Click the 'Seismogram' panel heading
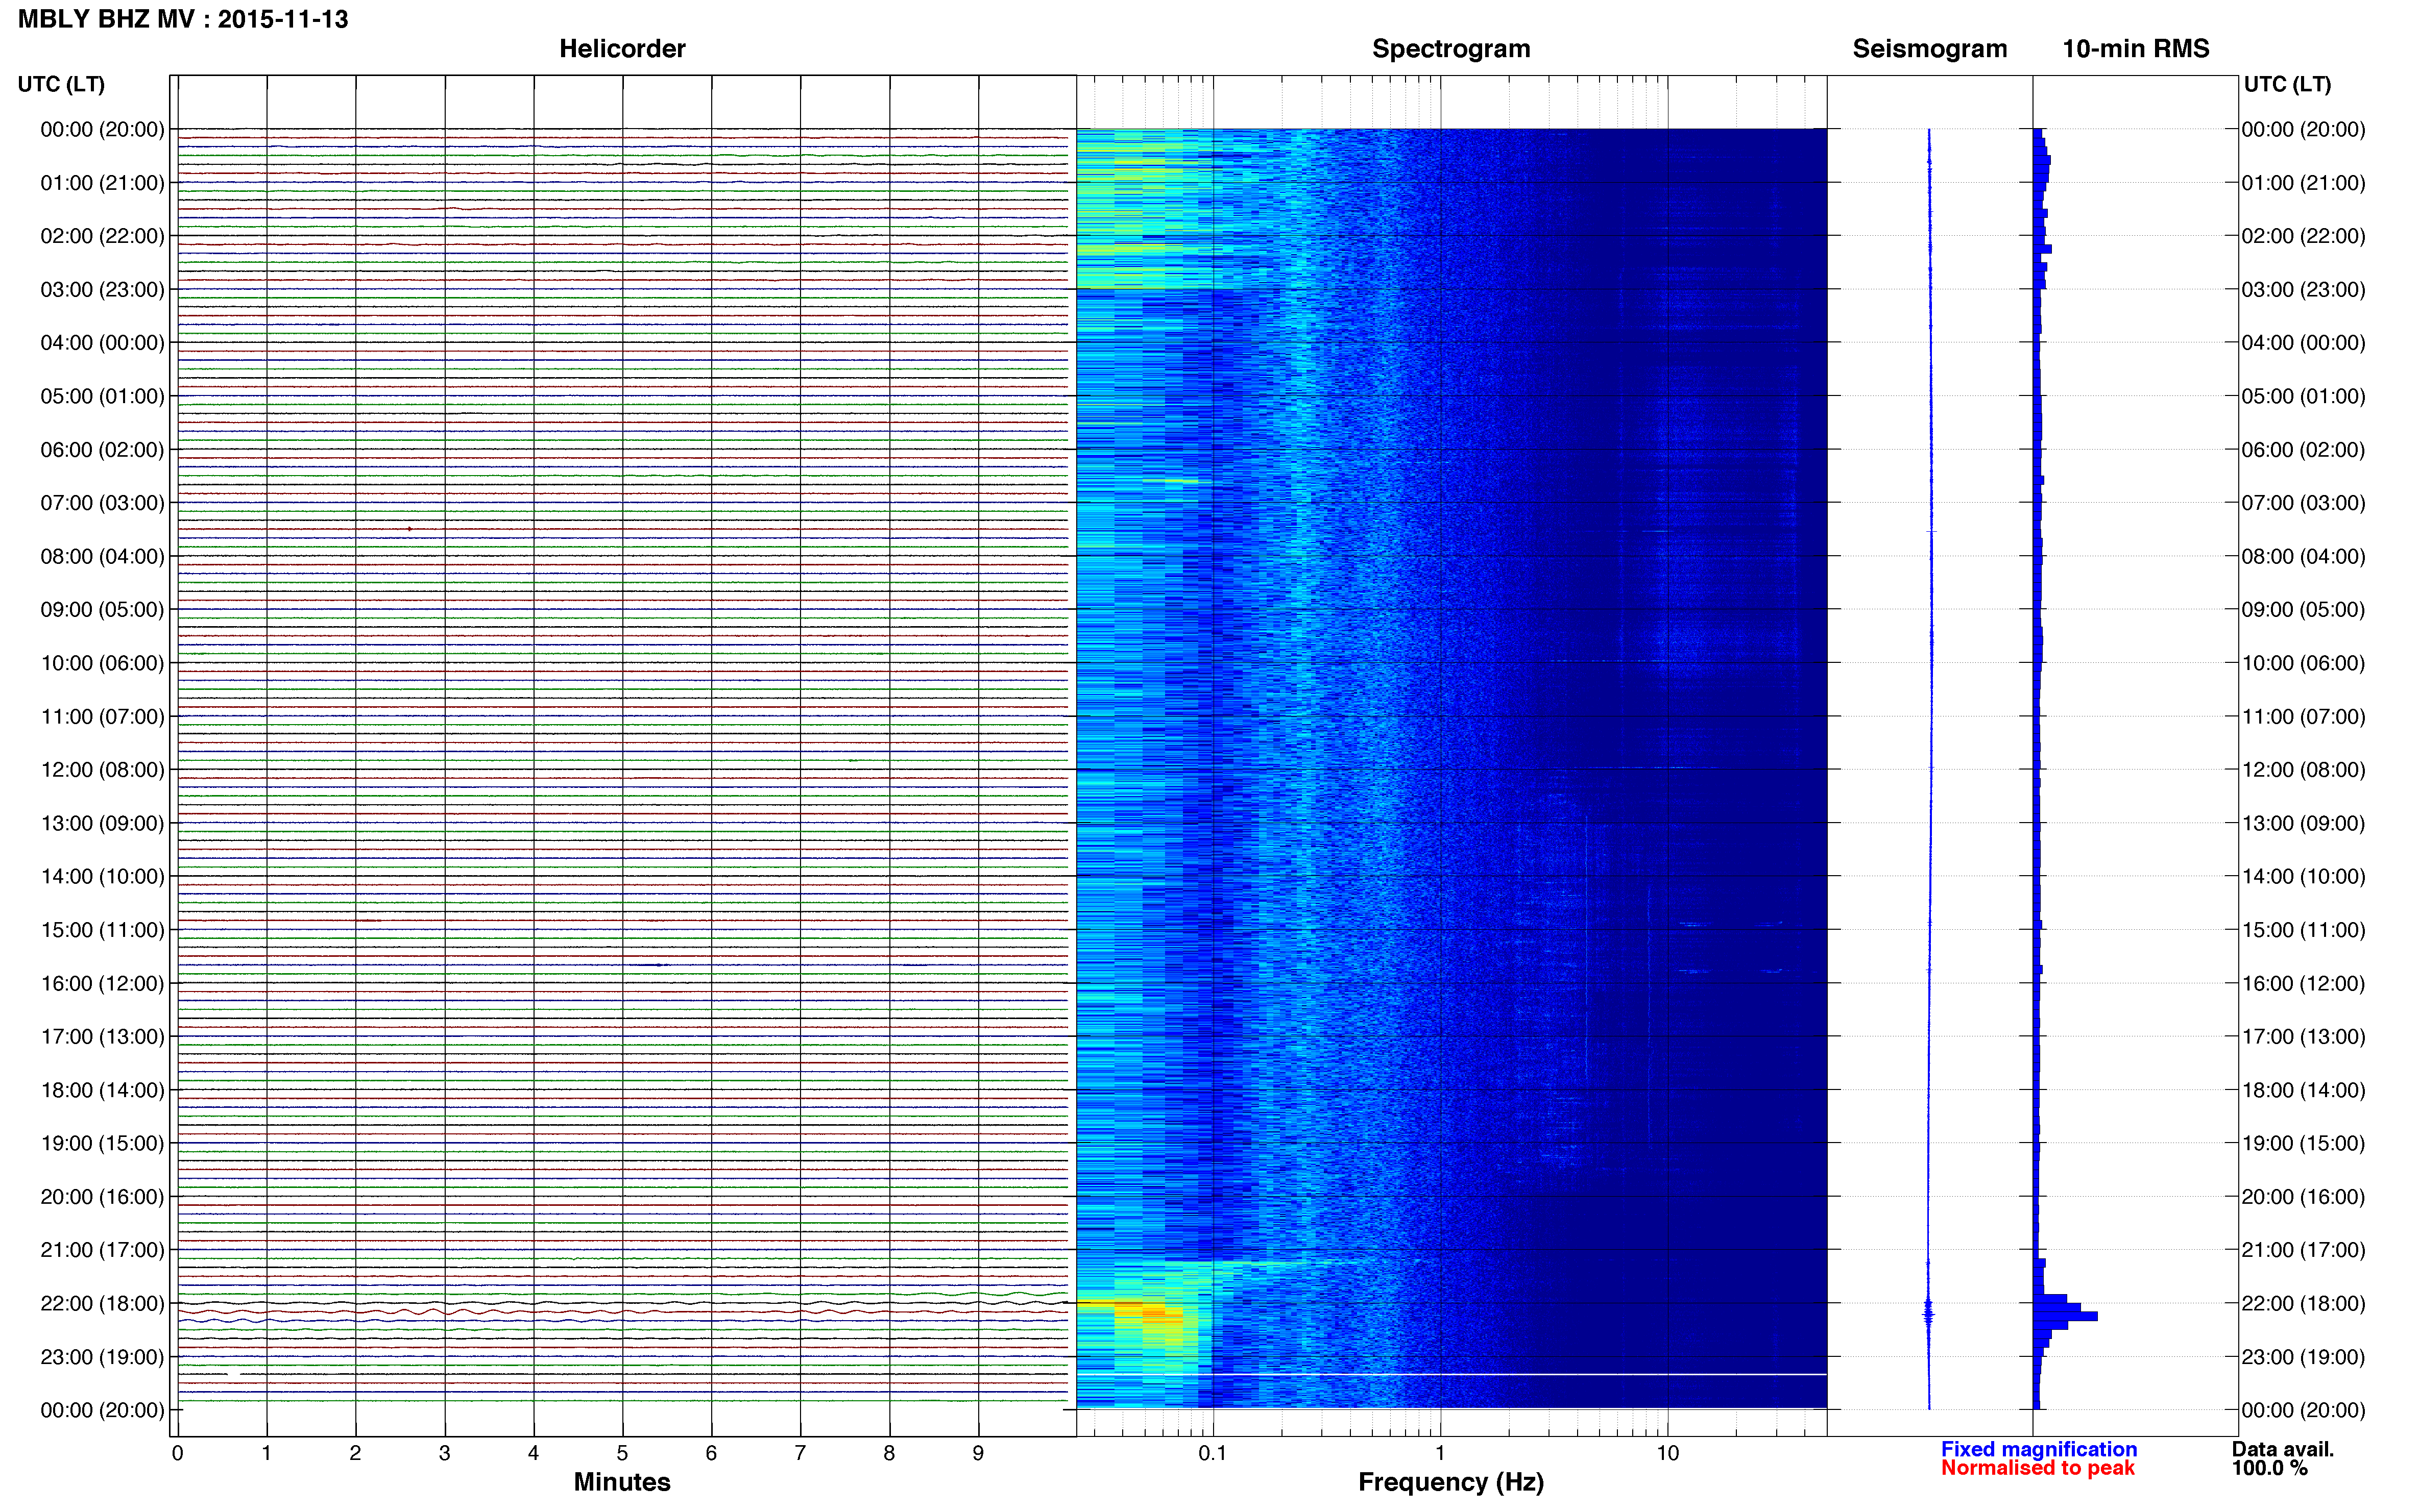 pyautogui.click(x=1930, y=49)
